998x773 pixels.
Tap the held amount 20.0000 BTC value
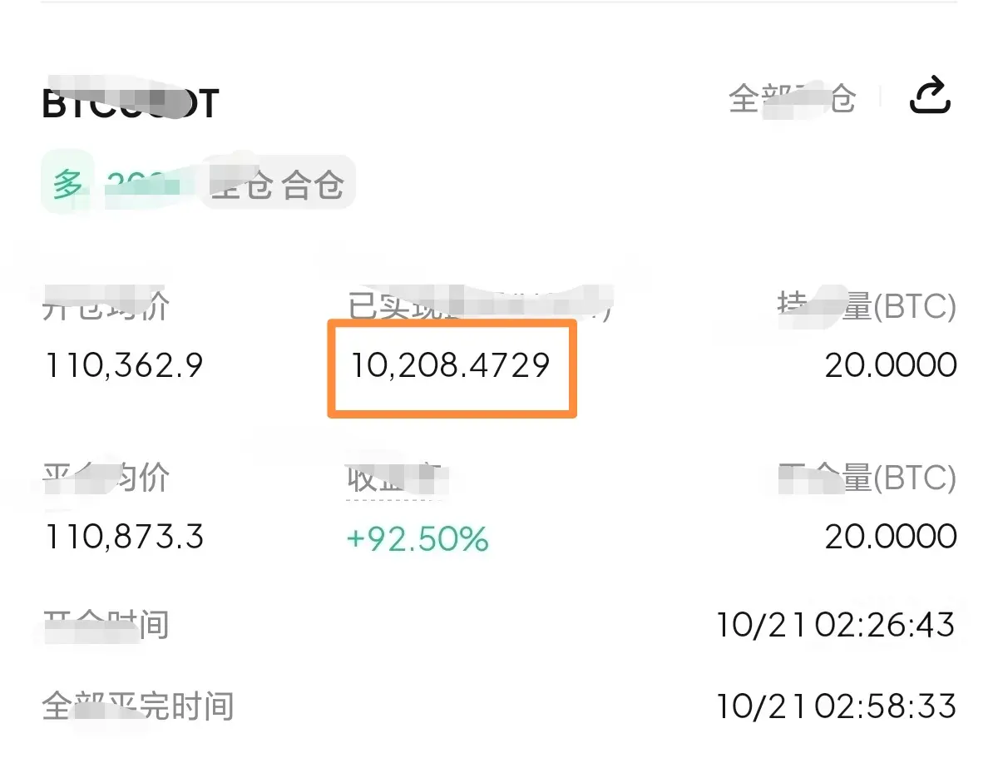(x=891, y=365)
